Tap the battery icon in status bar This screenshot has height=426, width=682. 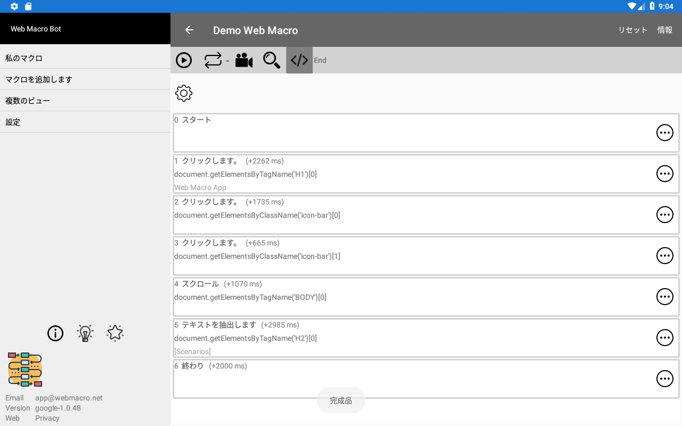click(x=652, y=6)
